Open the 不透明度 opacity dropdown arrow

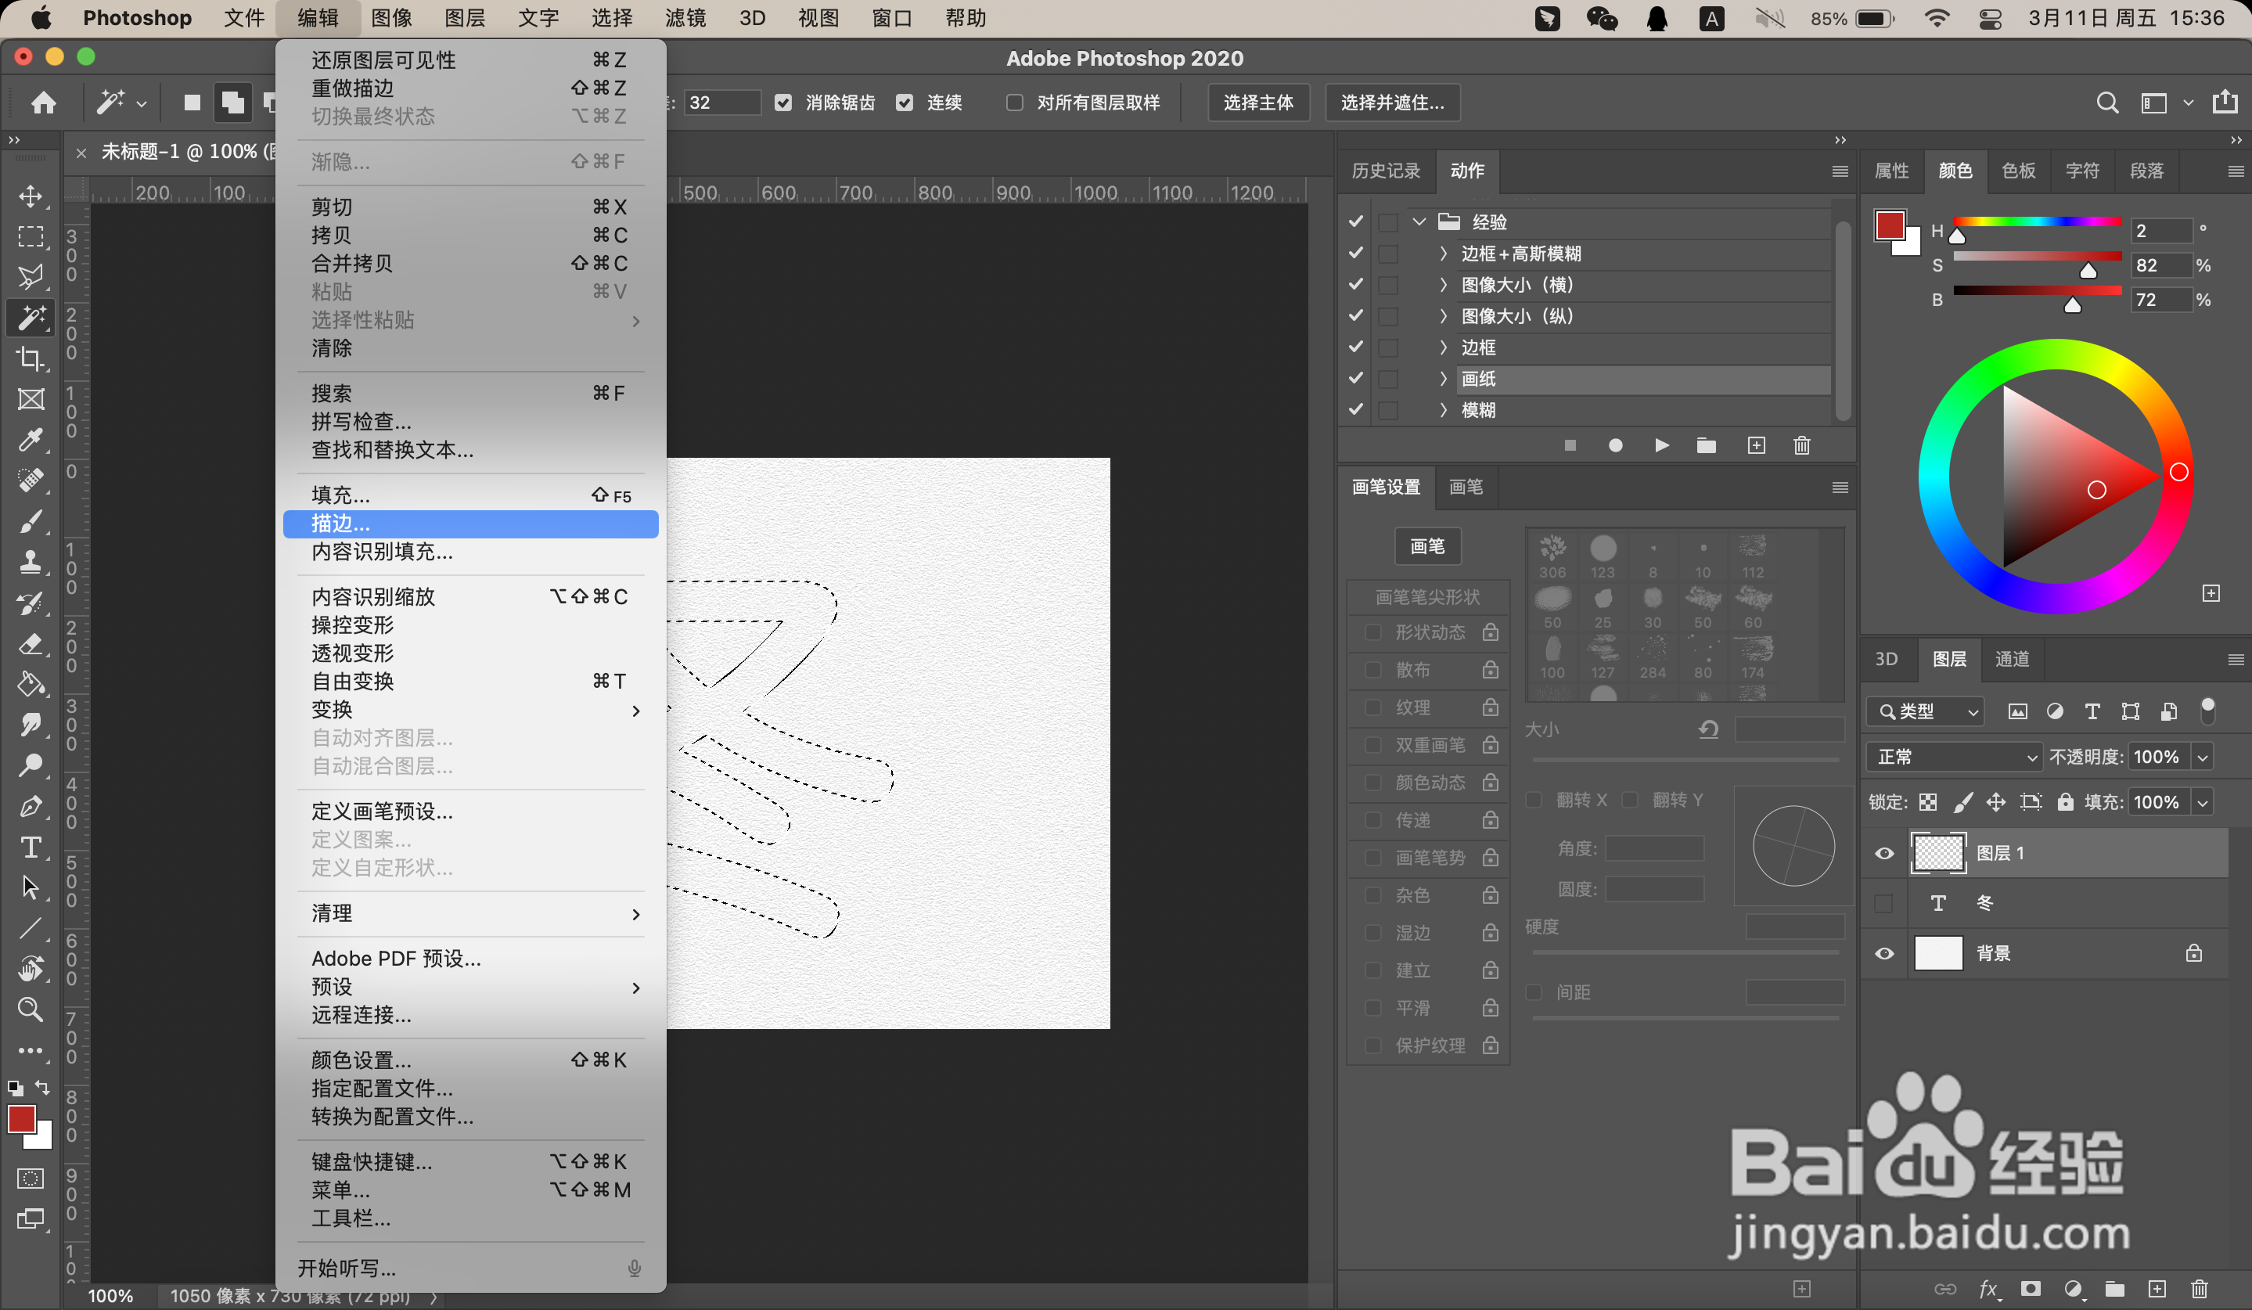2203,757
